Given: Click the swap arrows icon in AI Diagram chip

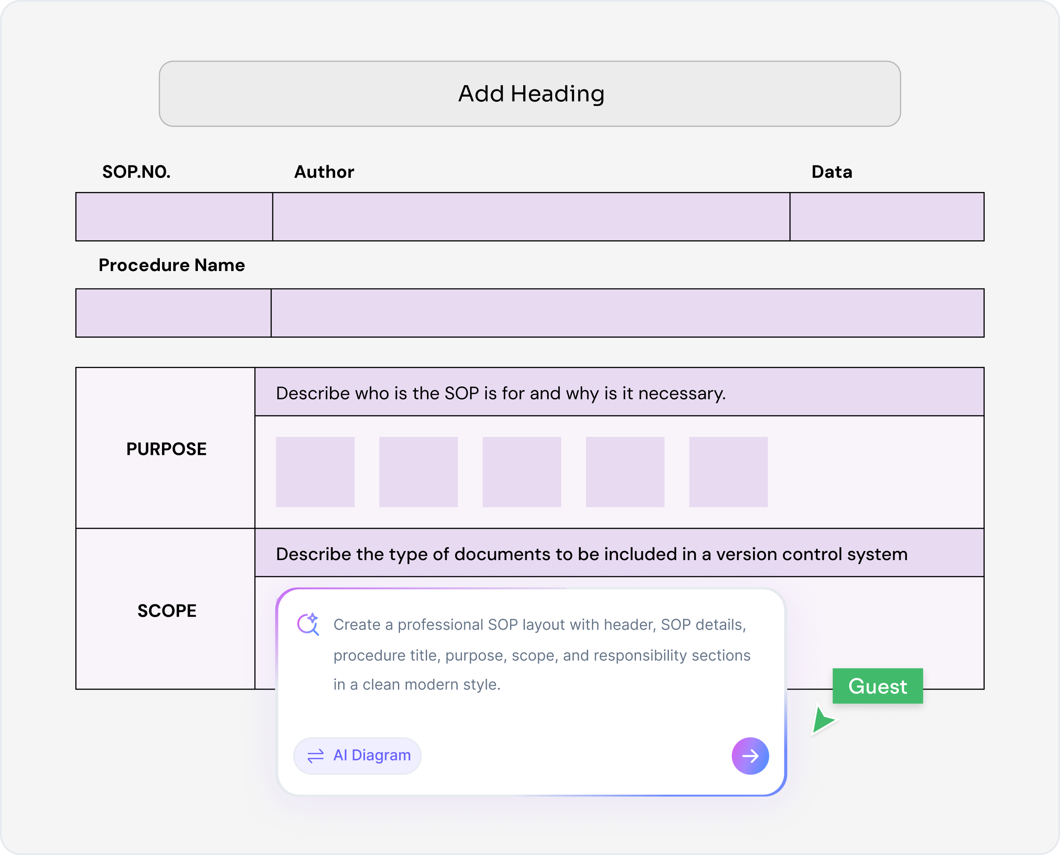Looking at the screenshot, I should [315, 756].
